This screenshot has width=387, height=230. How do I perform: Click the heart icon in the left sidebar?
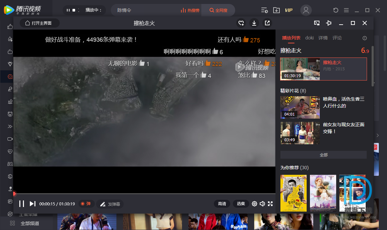click(x=10, y=151)
